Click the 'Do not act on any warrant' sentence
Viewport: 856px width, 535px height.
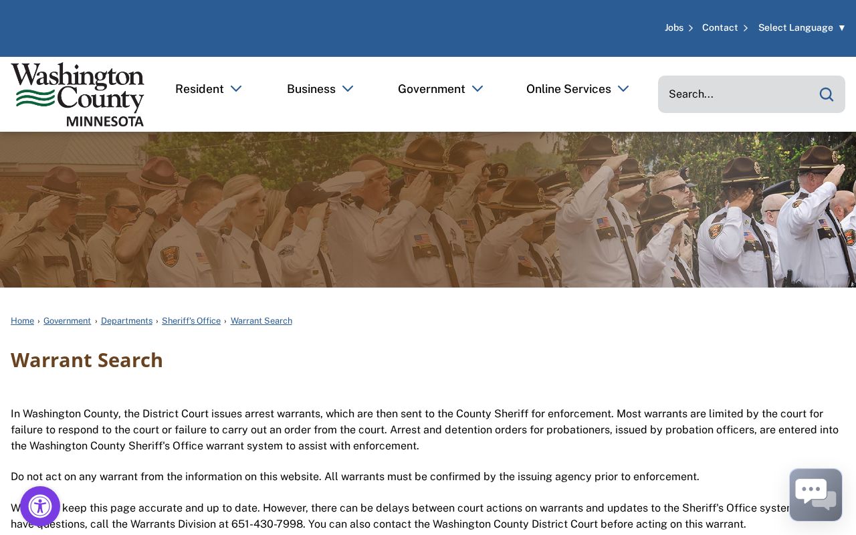(x=355, y=477)
